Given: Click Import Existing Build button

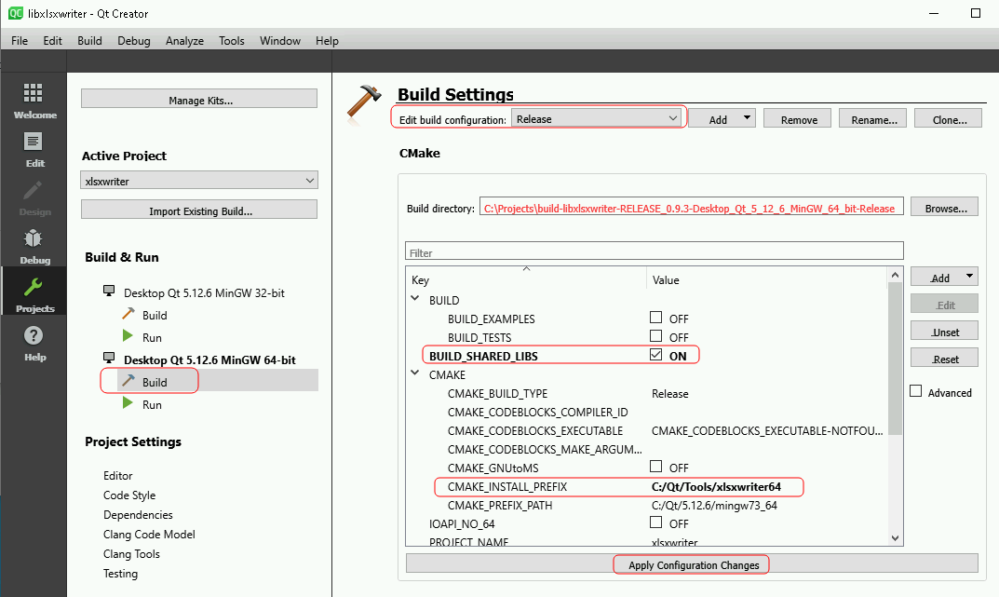Looking at the screenshot, I should (199, 210).
